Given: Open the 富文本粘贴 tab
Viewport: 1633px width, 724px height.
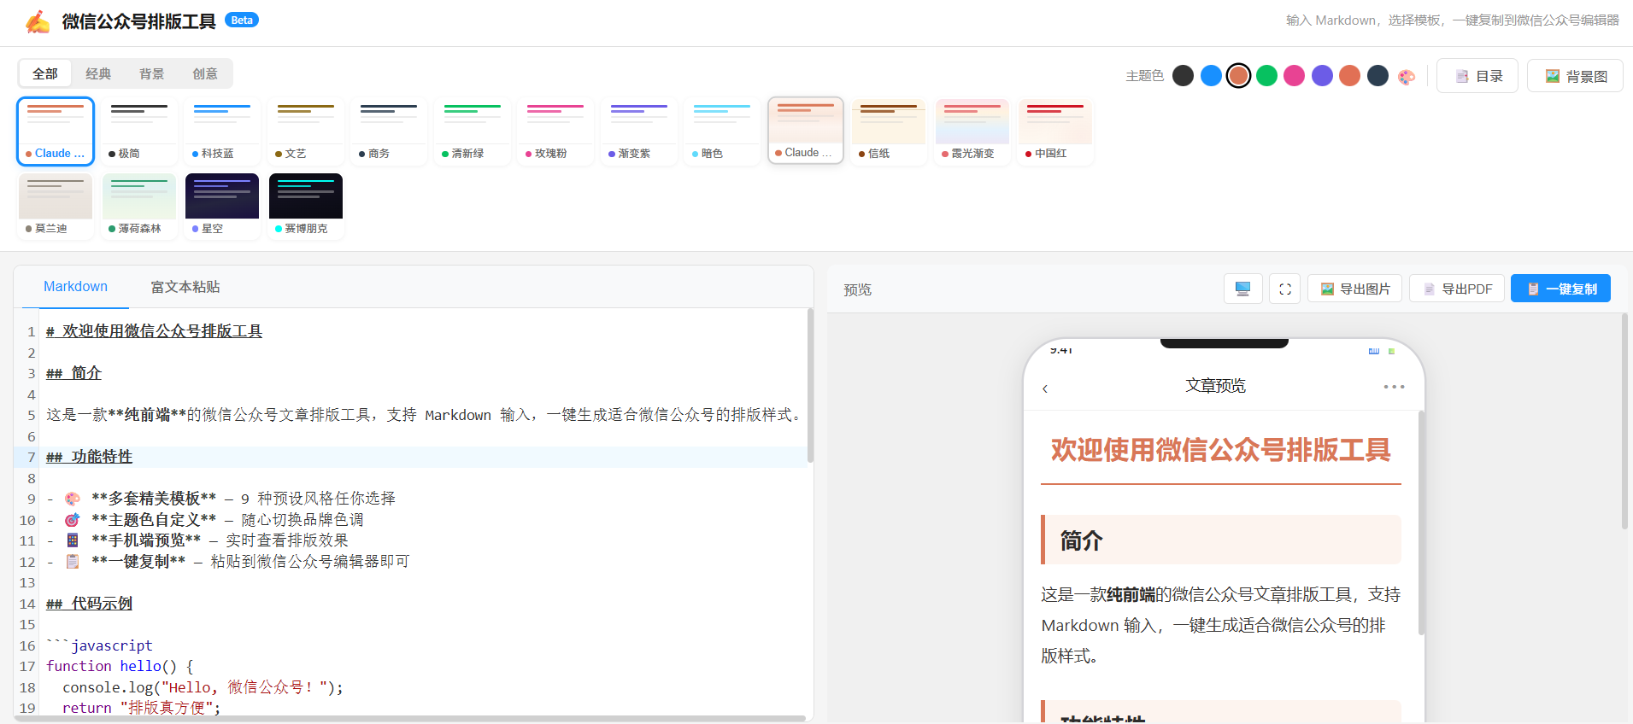Looking at the screenshot, I should tap(185, 287).
